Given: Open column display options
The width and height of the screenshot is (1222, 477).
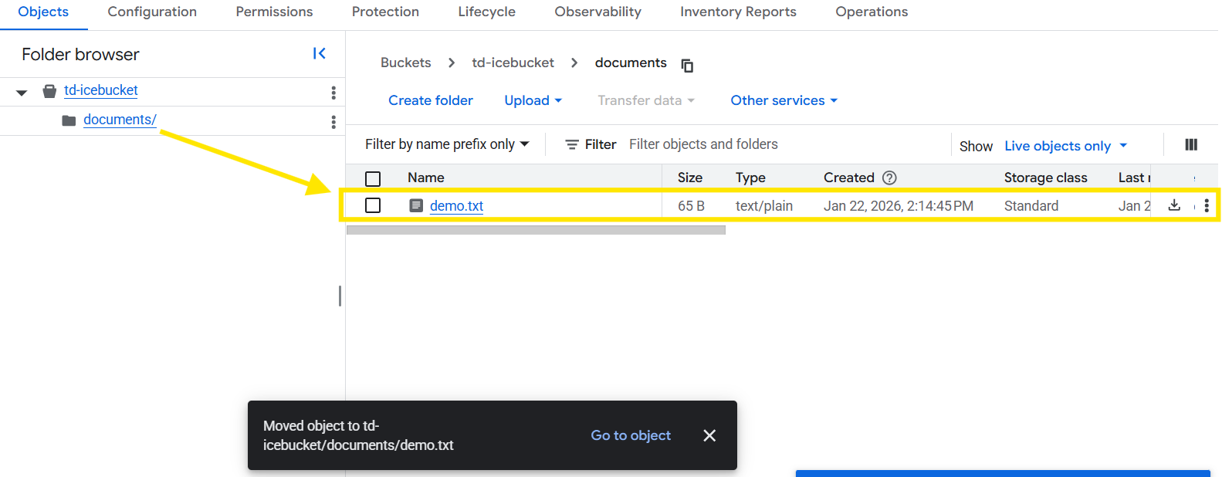Looking at the screenshot, I should tap(1191, 145).
